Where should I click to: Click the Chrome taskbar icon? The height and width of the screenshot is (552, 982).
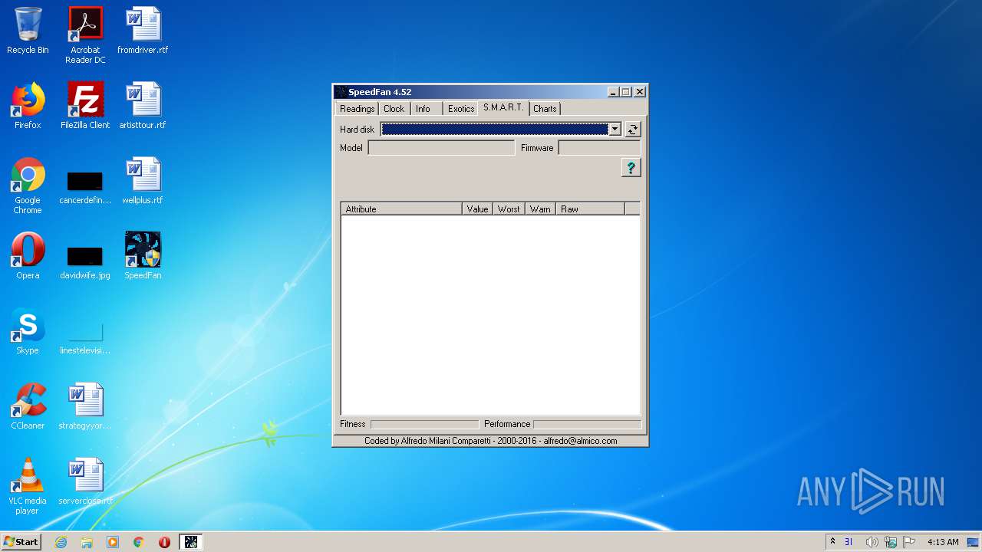[139, 542]
